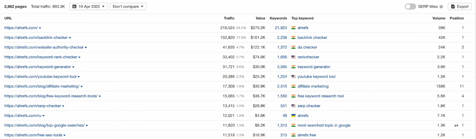Image resolution: width=476 pixels, height=139 pixels.
Task: Open the affiliate marketing top keyword
Action: click(313, 86)
